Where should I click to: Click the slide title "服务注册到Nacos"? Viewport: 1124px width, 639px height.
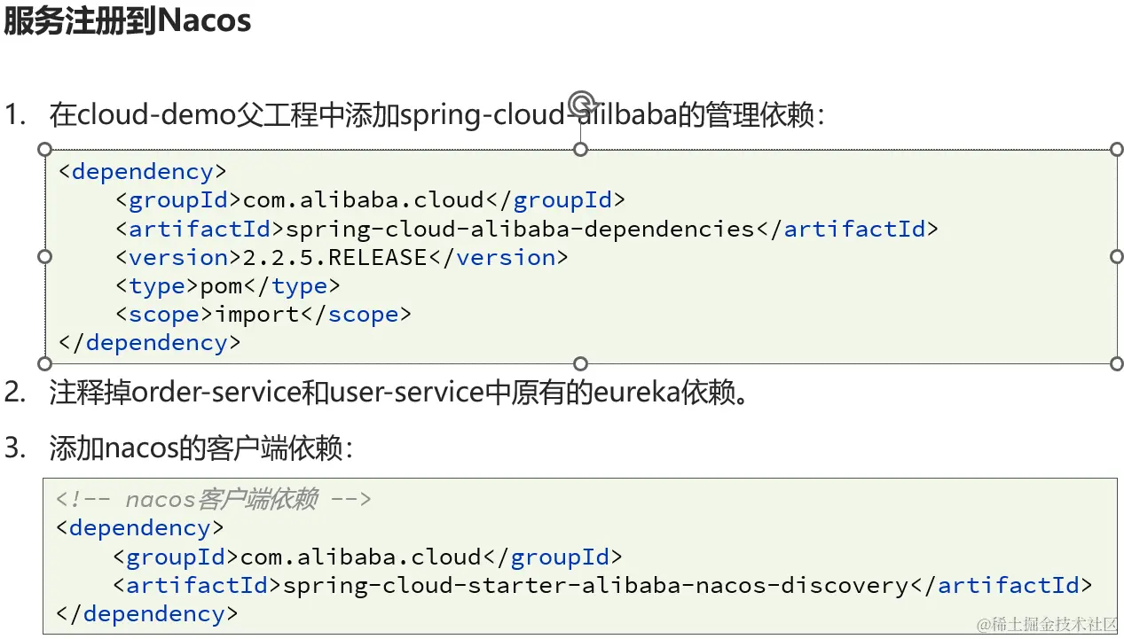[x=128, y=21]
